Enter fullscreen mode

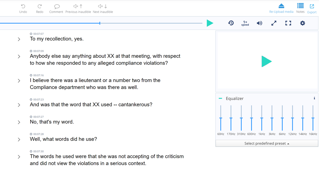tap(288, 23)
